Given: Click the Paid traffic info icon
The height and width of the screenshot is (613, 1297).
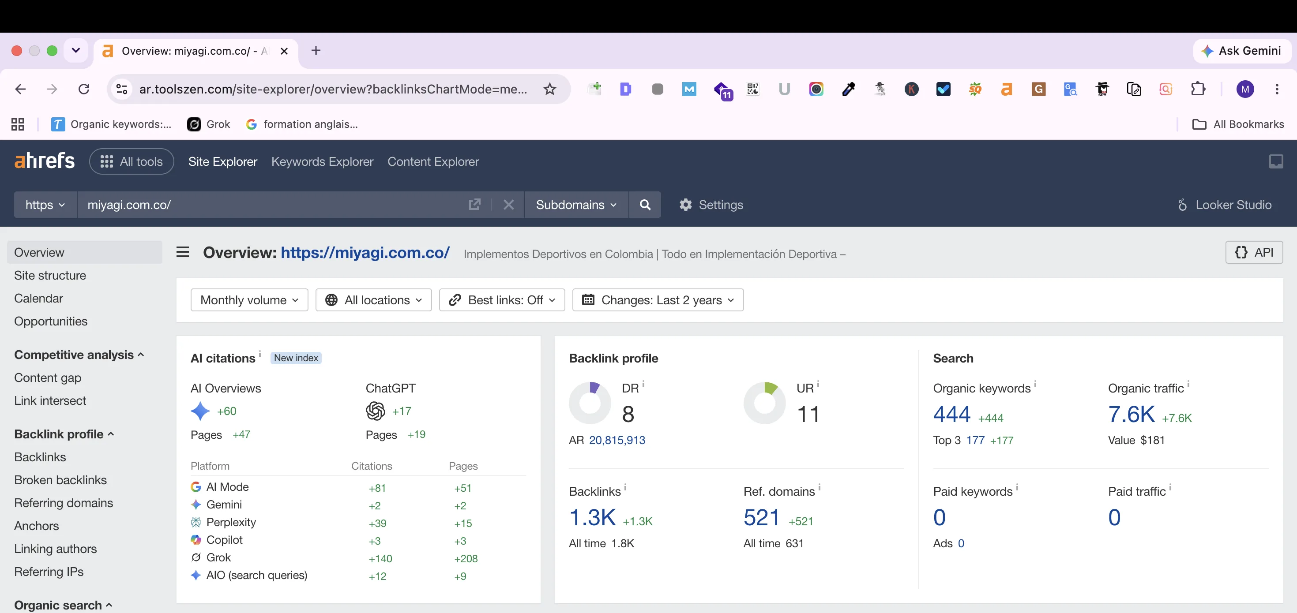Looking at the screenshot, I should coord(1169,487).
